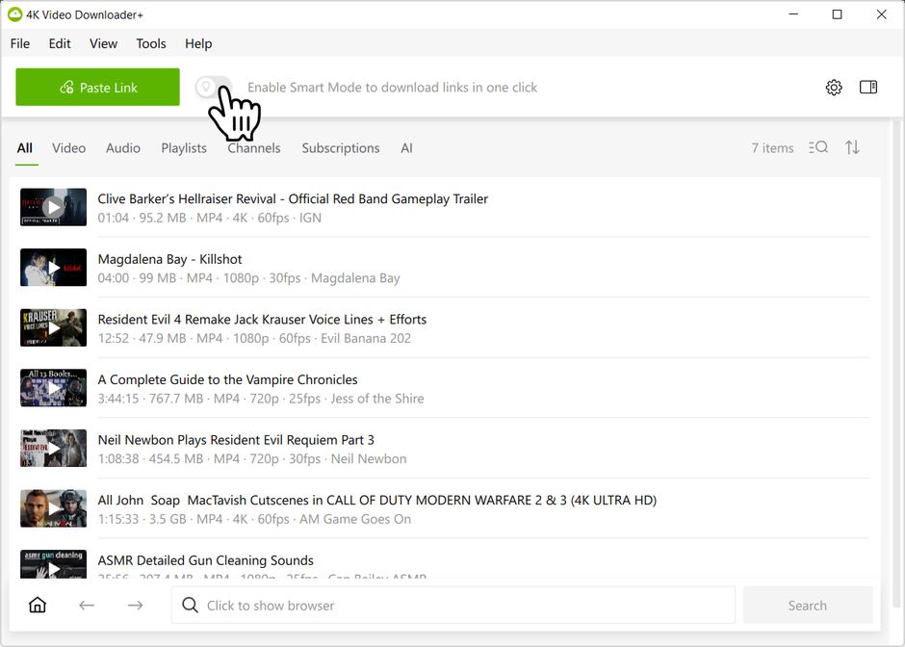Go to the home icon

pos(38,605)
